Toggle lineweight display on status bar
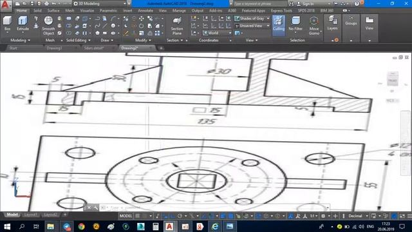 coord(223,216)
